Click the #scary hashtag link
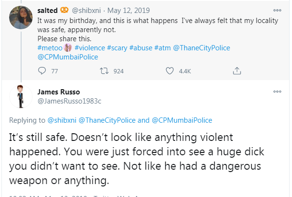292x197 pixels. (124, 48)
